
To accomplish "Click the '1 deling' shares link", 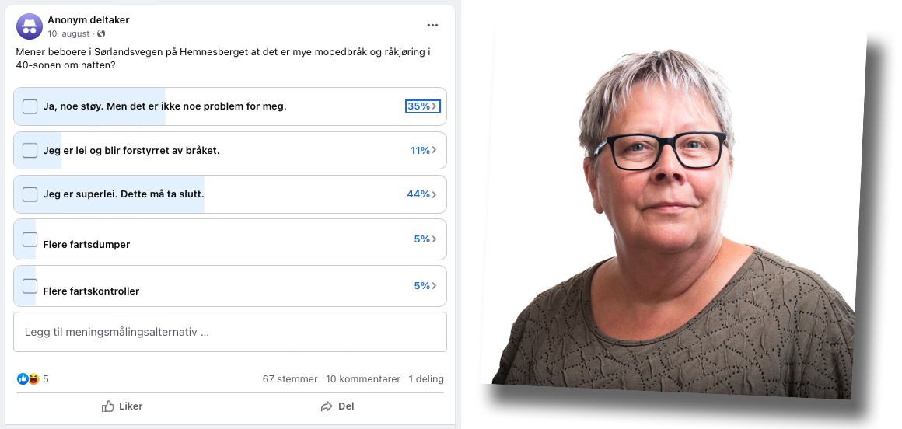I will click(426, 379).
